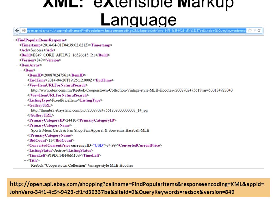Click the ListingStatus value Active
This screenshot has width=277, height=208.
60,151
